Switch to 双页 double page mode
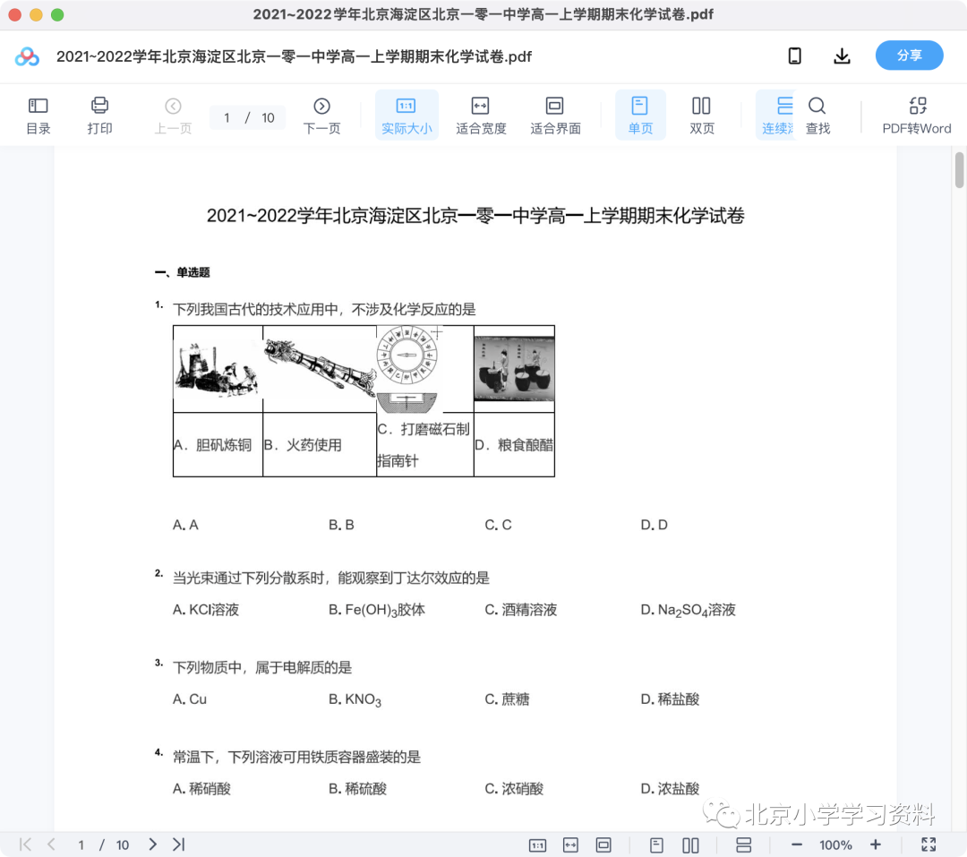 [702, 116]
